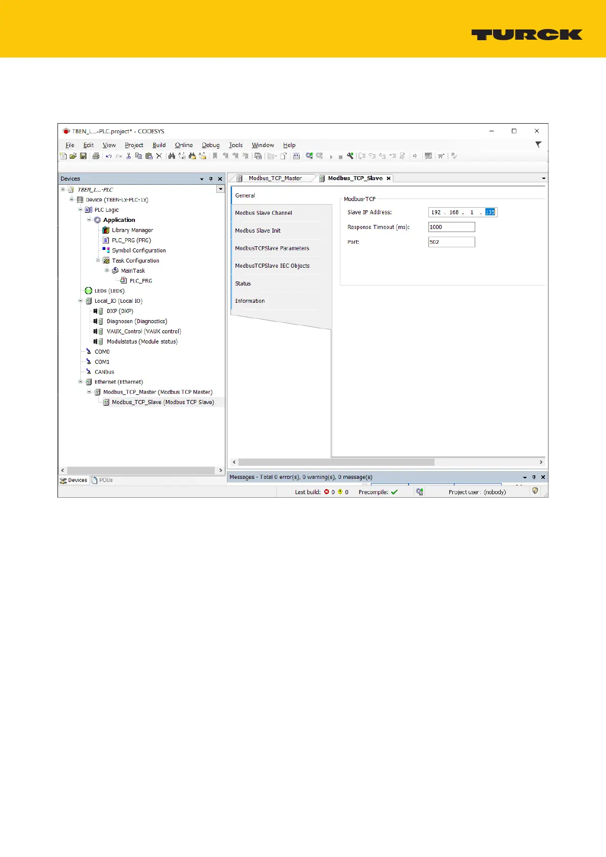Collapse the Ethernet node
The width and height of the screenshot is (606, 857).
pos(80,382)
